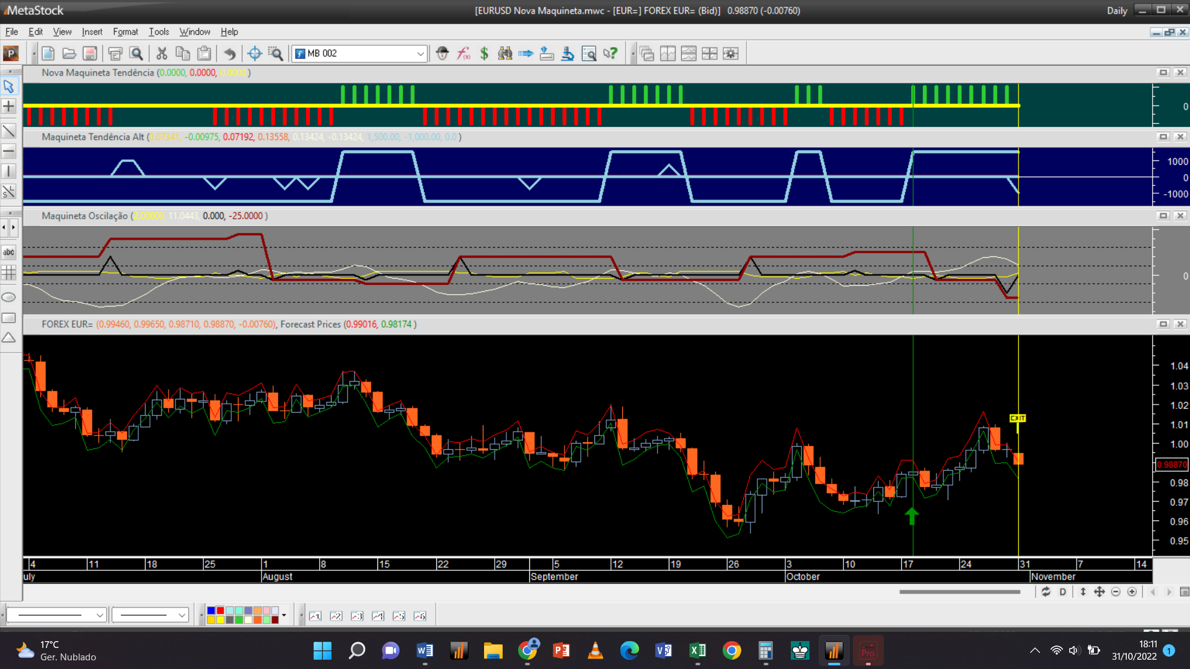Pick the red color swatch

click(220, 611)
